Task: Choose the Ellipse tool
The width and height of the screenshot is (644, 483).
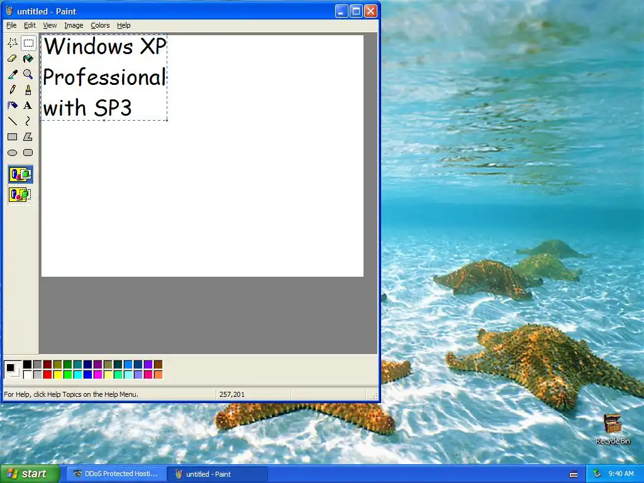Action: tap(13, 152)
